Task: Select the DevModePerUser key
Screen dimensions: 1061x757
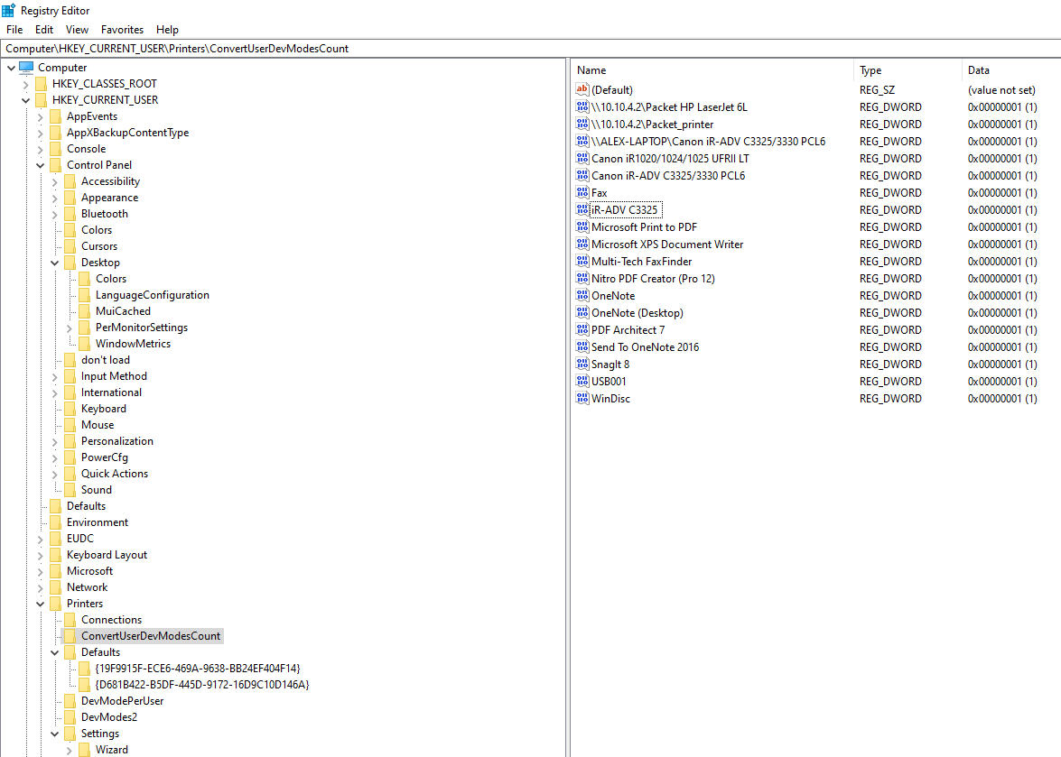Action: click(122, 701)
